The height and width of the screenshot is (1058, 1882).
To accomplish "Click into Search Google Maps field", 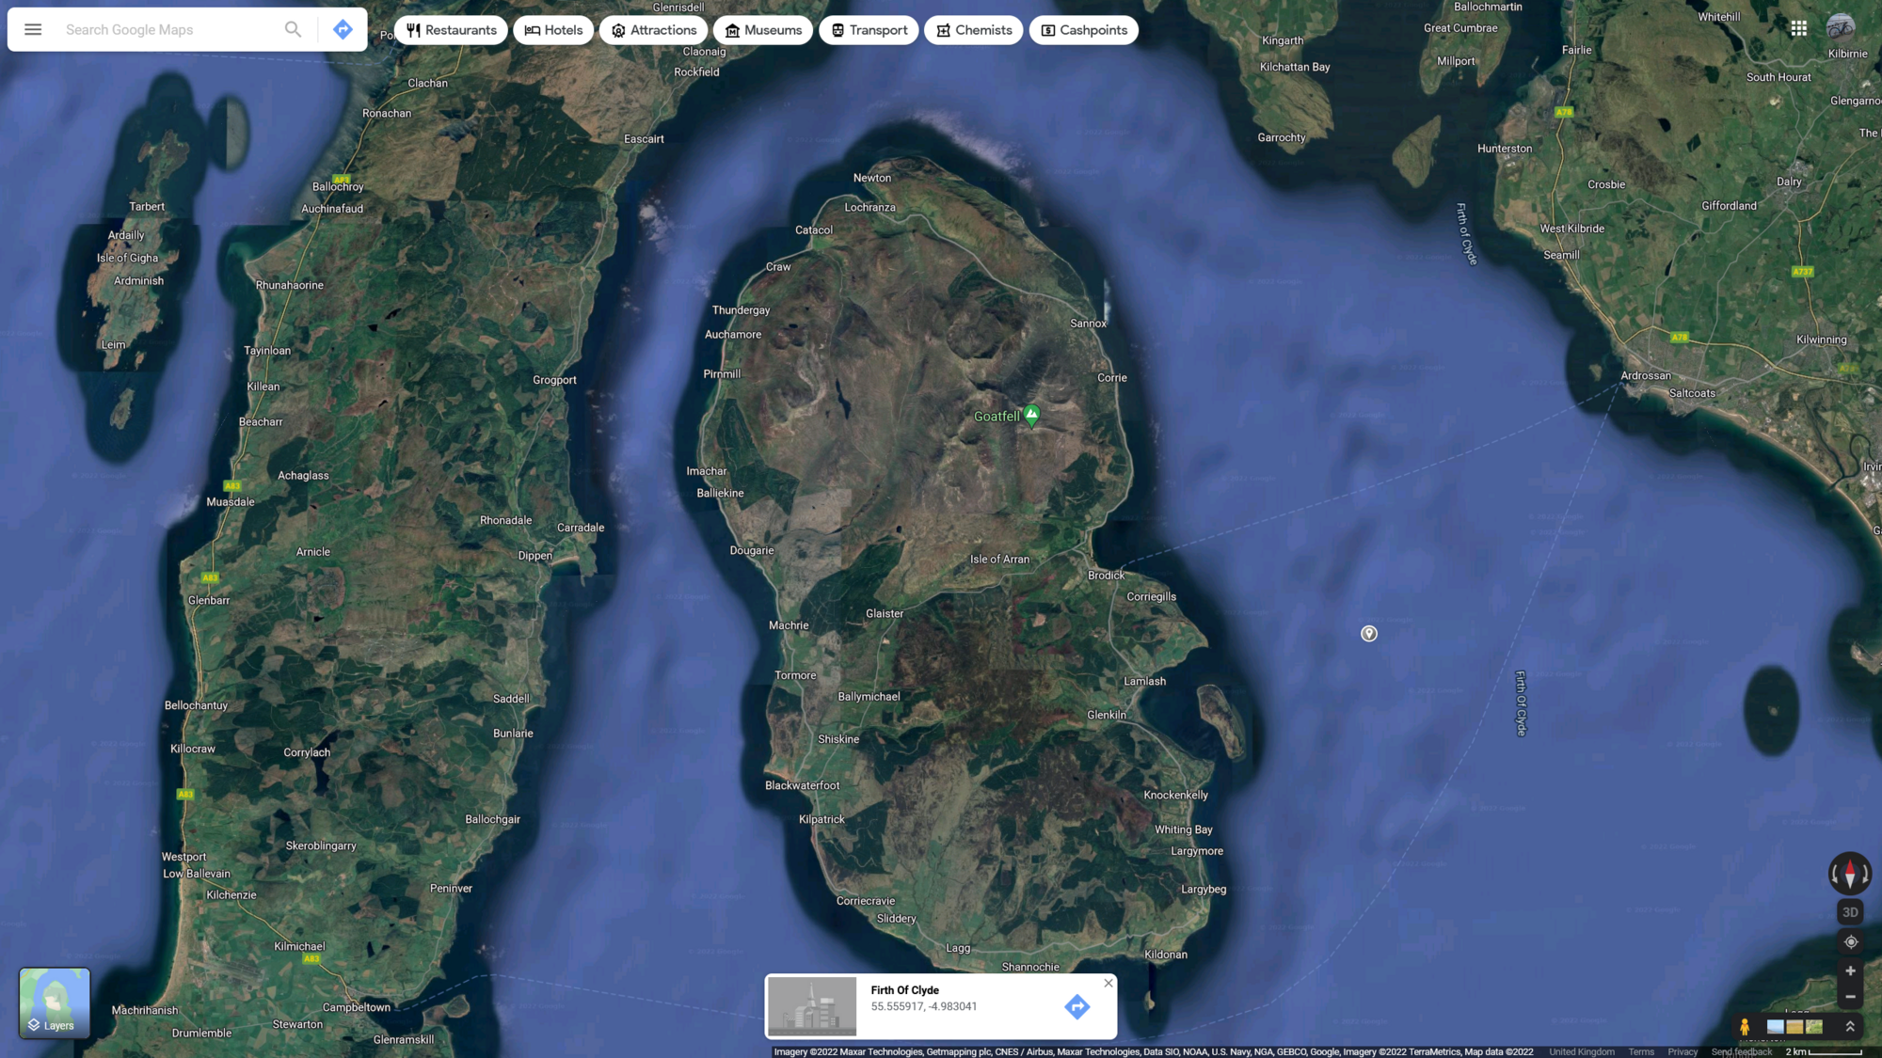I will click(169, 29).
